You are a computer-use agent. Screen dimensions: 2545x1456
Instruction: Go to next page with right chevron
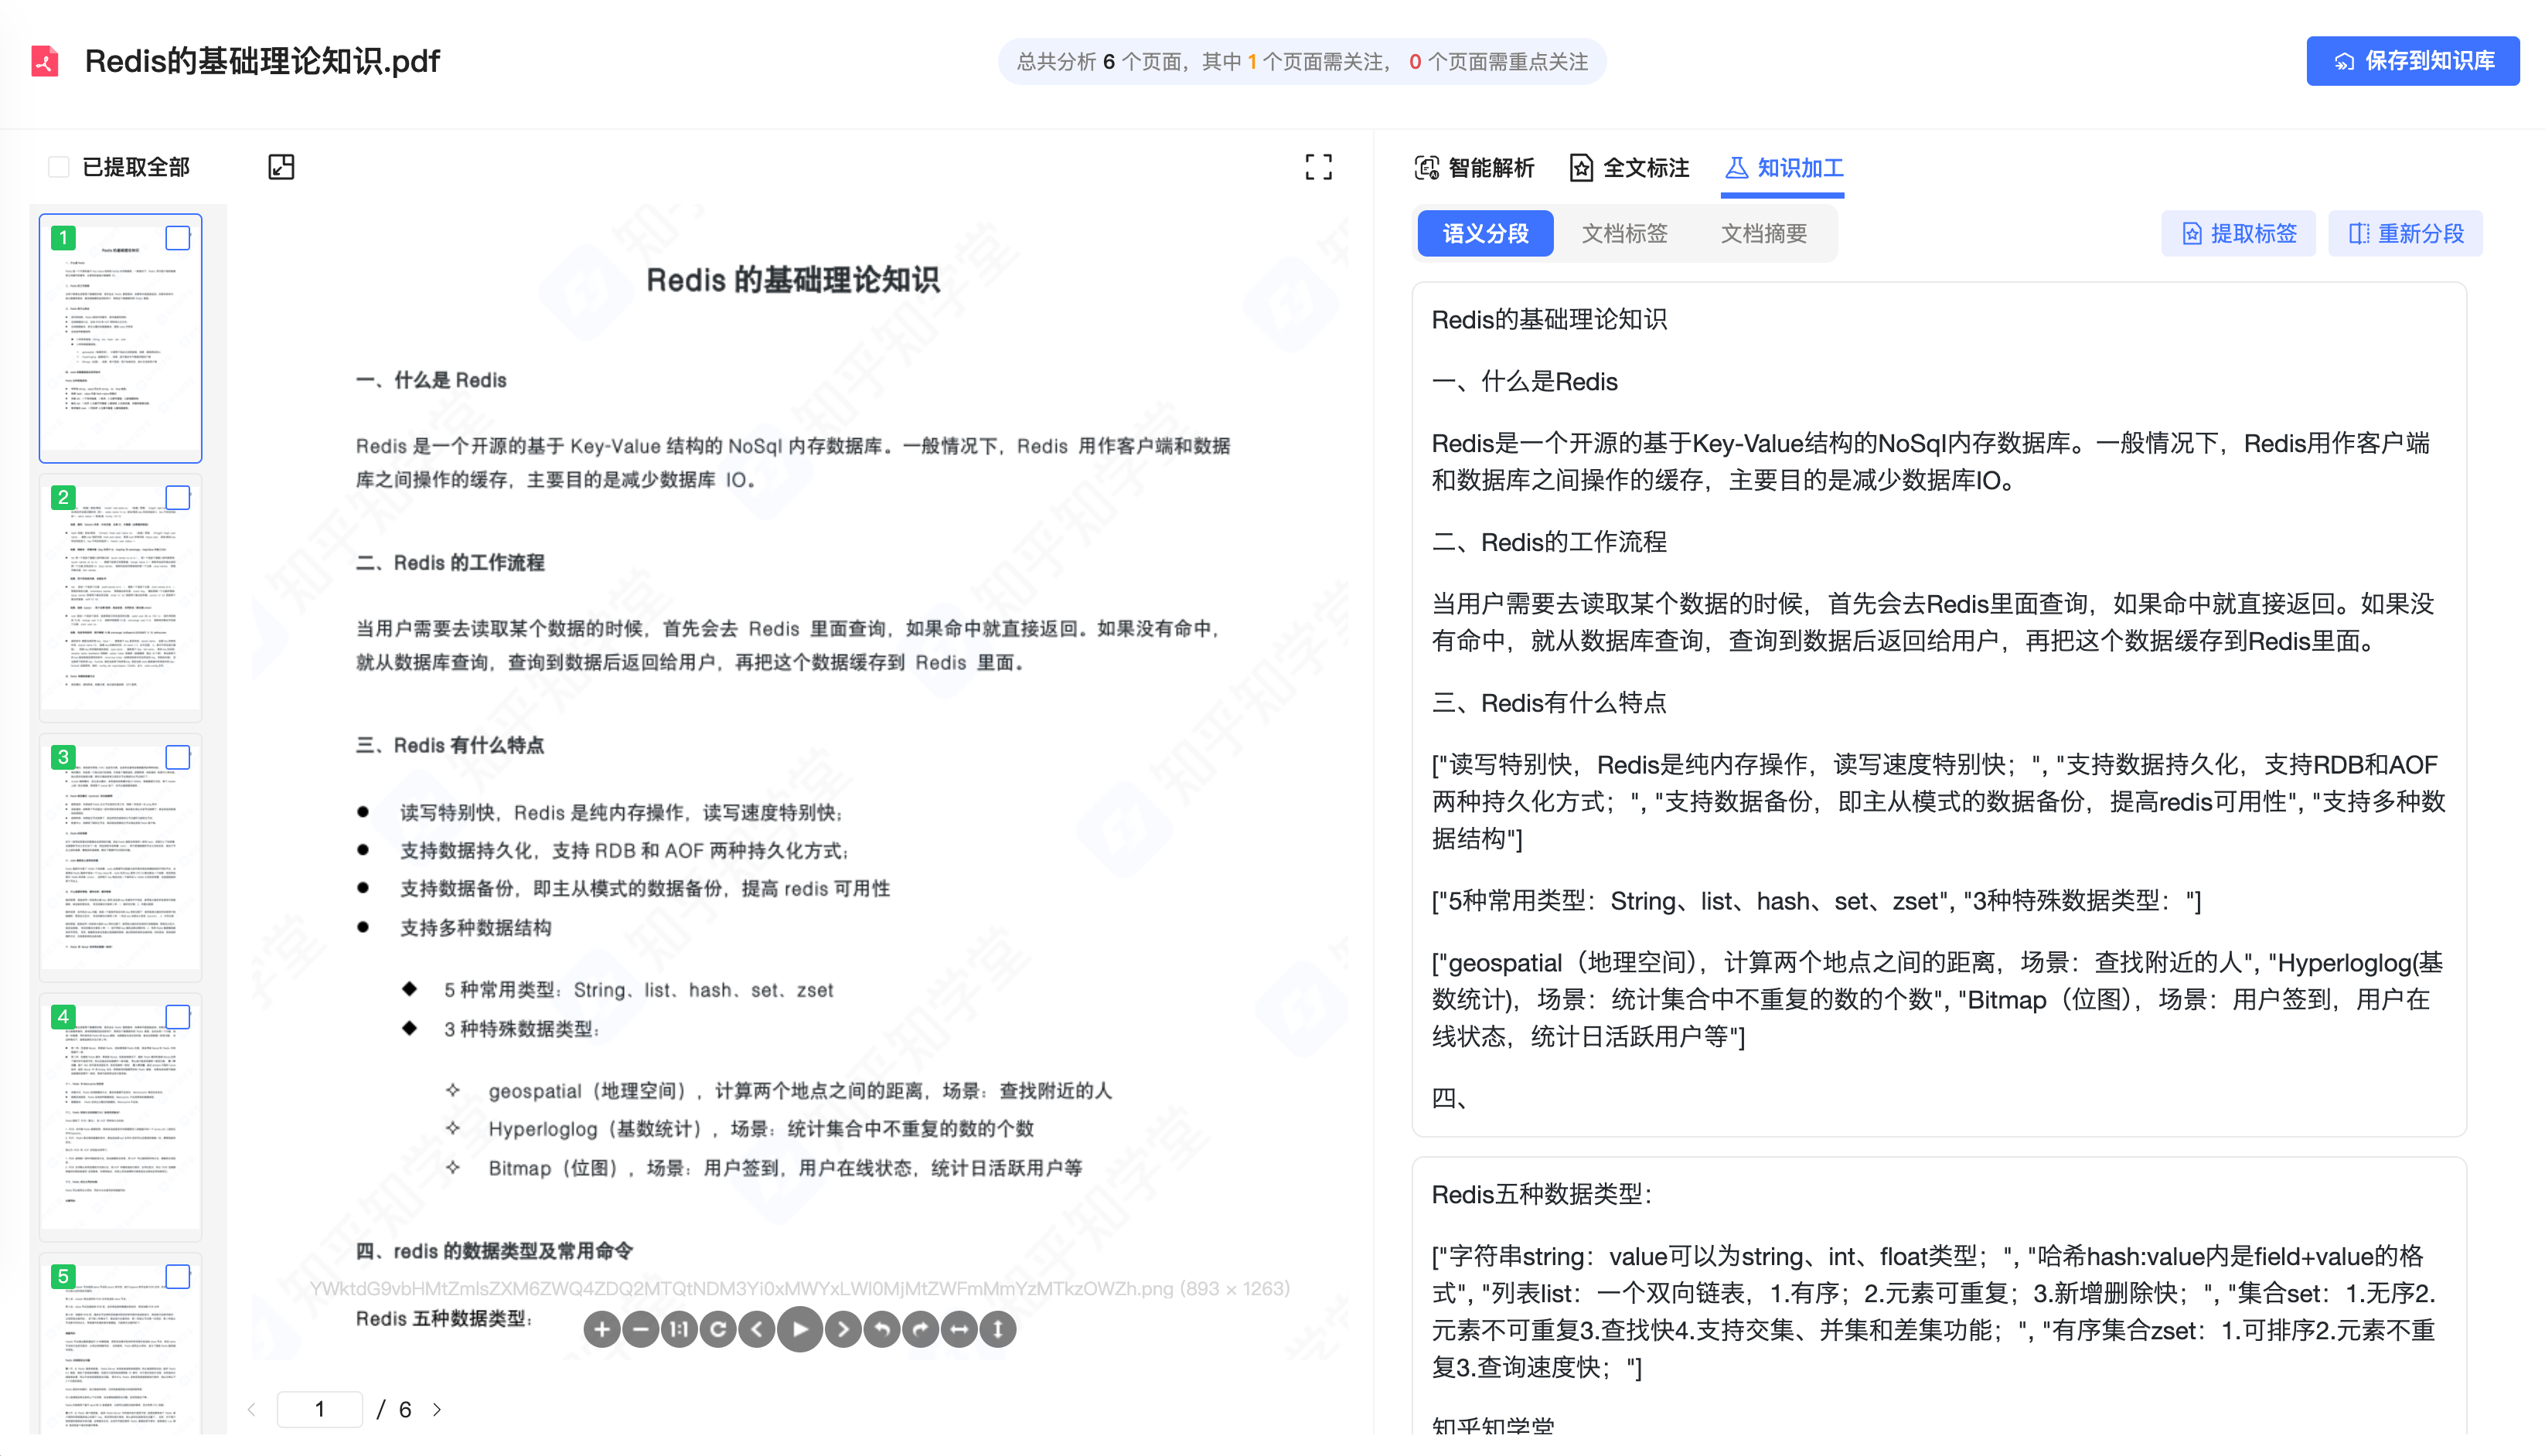click(437, 1409)
